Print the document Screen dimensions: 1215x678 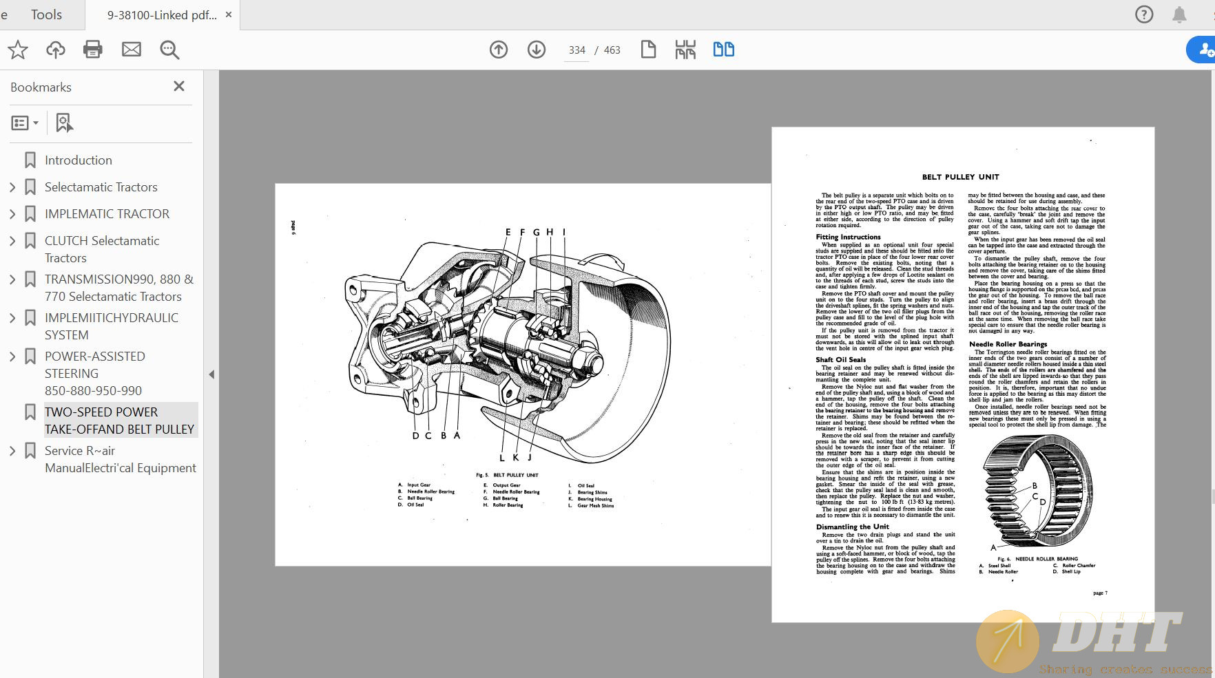click(x=93, y=50)
